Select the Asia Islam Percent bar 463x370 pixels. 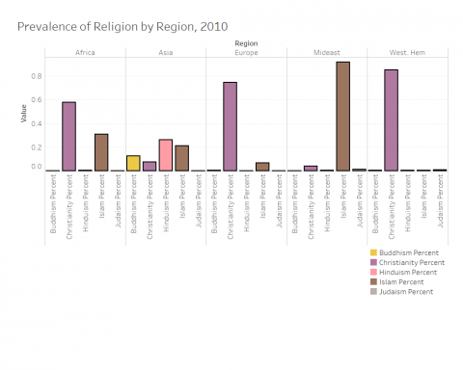point(181,158)
